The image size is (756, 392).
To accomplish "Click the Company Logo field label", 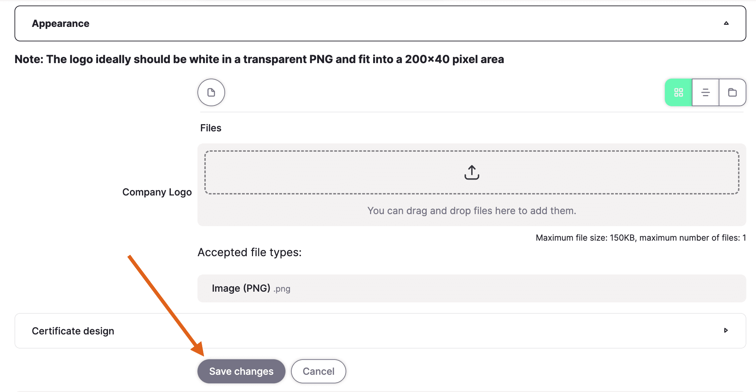I will pyautogui.click(x=157, y=192).
